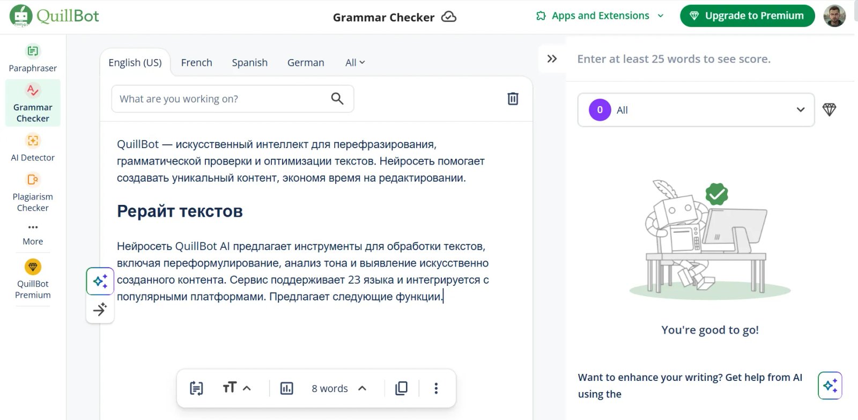Show More tools in sidebar

33,234
